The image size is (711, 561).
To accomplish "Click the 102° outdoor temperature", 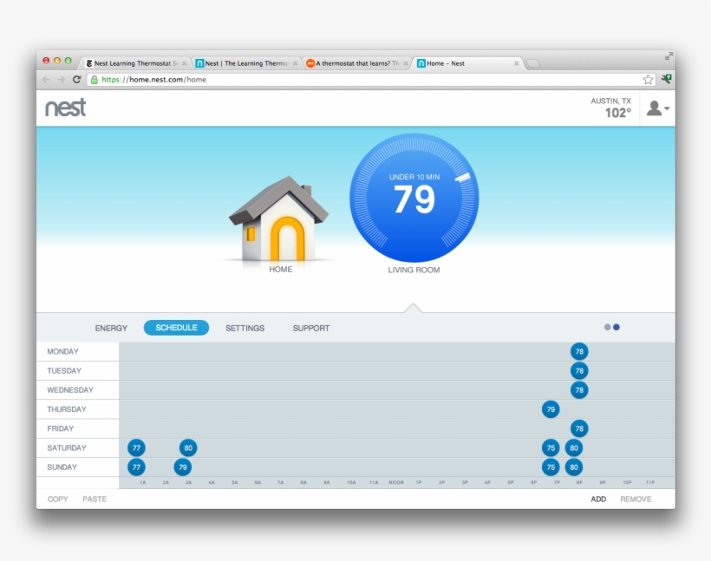I will coord(618,113).
